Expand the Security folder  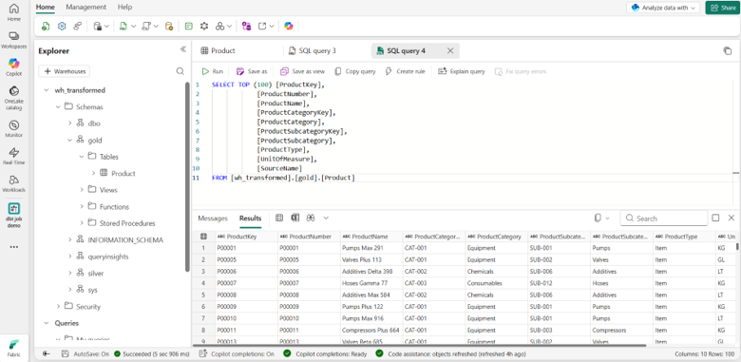point(58,306)
